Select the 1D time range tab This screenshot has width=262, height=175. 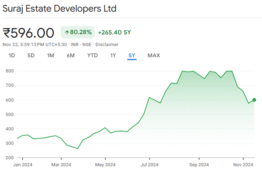click(x=12, y=55)
